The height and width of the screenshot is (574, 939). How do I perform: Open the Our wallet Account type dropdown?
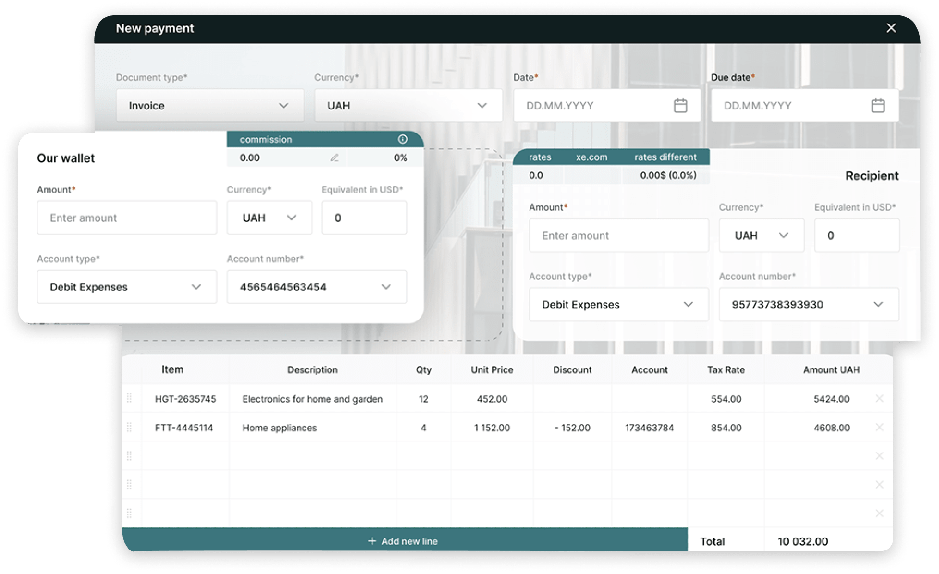tap(127, 287)
